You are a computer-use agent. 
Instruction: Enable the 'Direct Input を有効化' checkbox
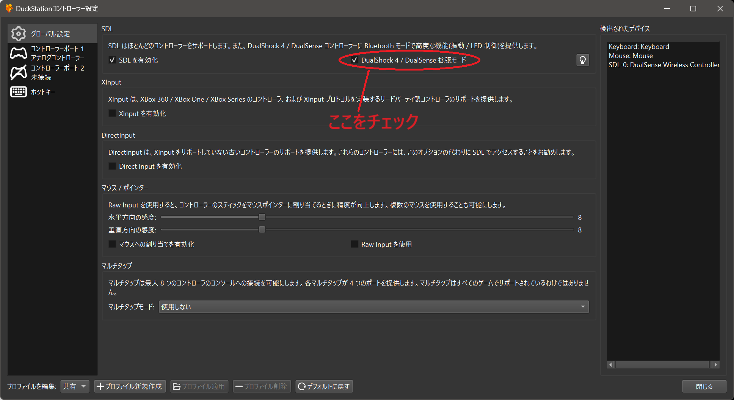click(x=112, y=166)
